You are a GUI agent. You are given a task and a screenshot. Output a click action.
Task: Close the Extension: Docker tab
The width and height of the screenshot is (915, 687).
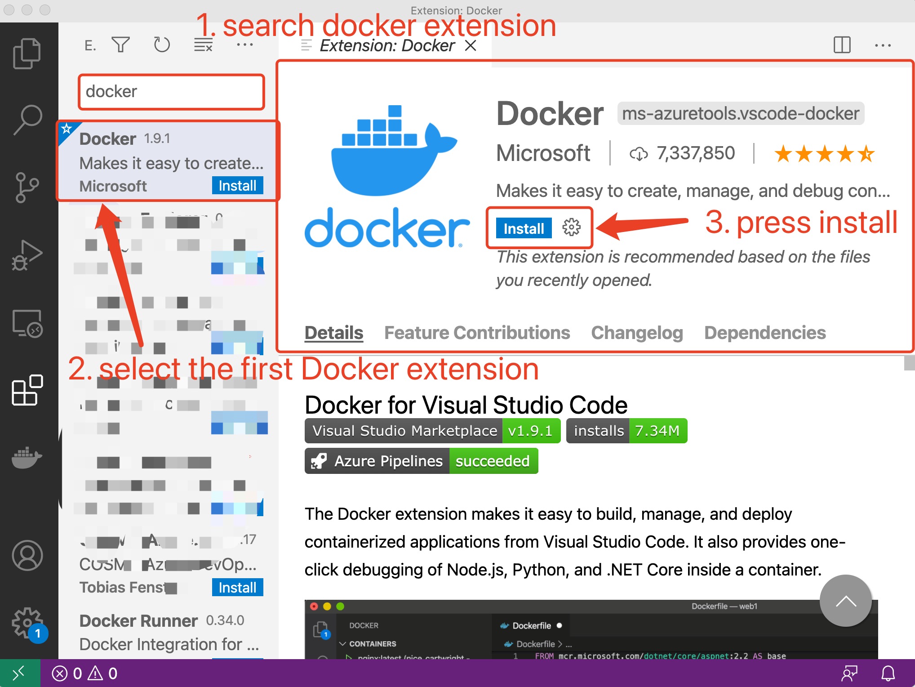[471, 45]
